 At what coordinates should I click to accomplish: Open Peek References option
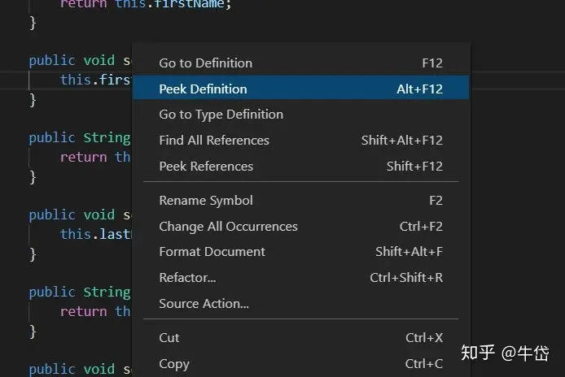[x=206, y=167]
